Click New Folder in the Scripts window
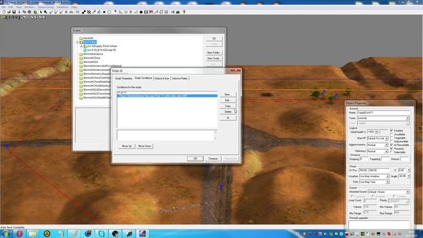 click(x=213, y=53)
